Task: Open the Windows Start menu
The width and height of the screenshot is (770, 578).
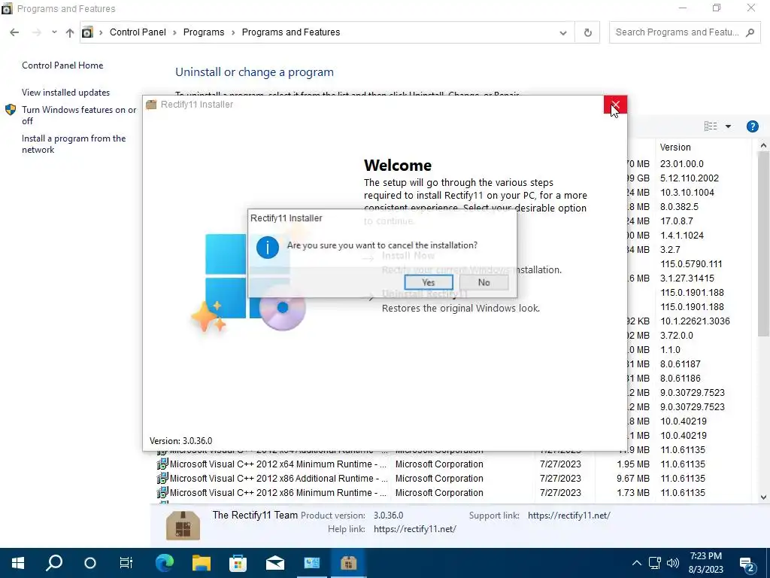Action: coord(18,563)
